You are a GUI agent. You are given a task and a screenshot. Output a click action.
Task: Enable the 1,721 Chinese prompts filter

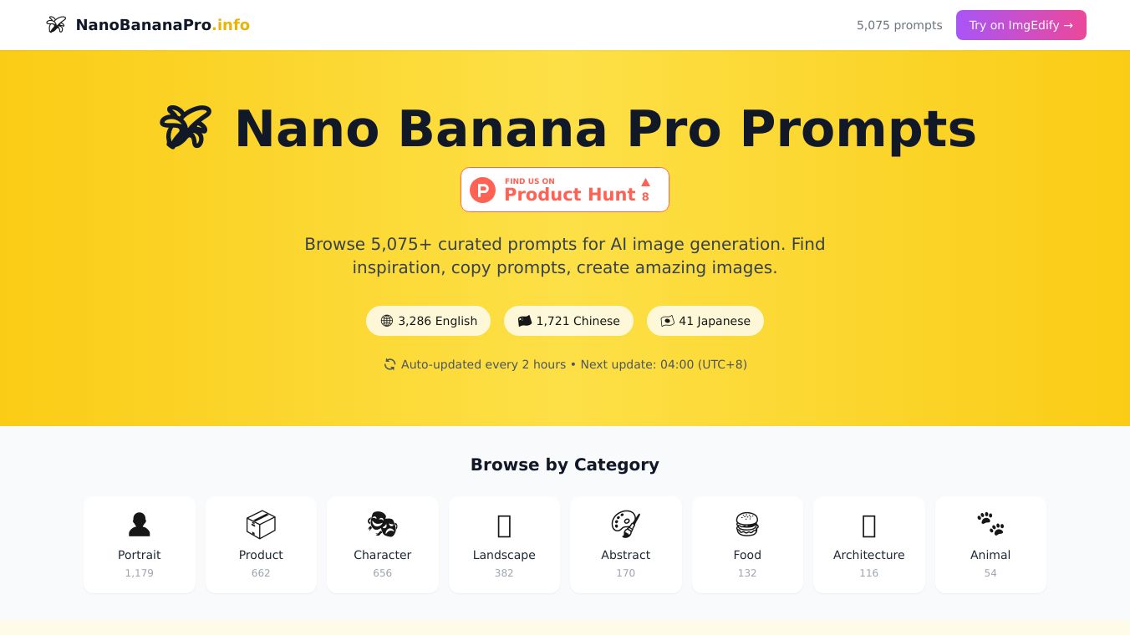568,321
